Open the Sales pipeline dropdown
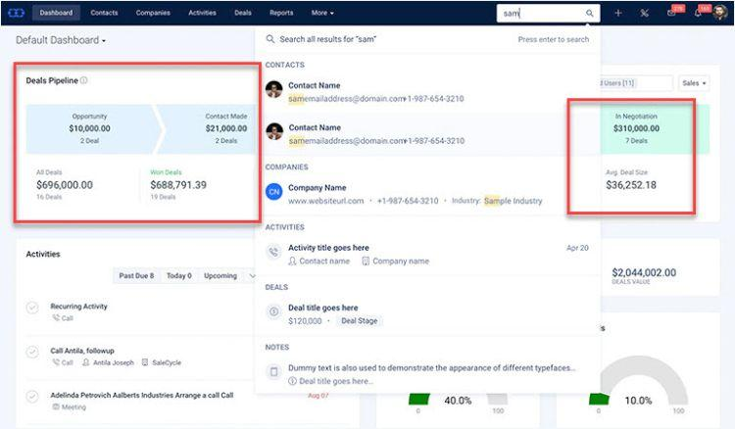This screenshot has width=735, height=429. (x=694, y=83)
